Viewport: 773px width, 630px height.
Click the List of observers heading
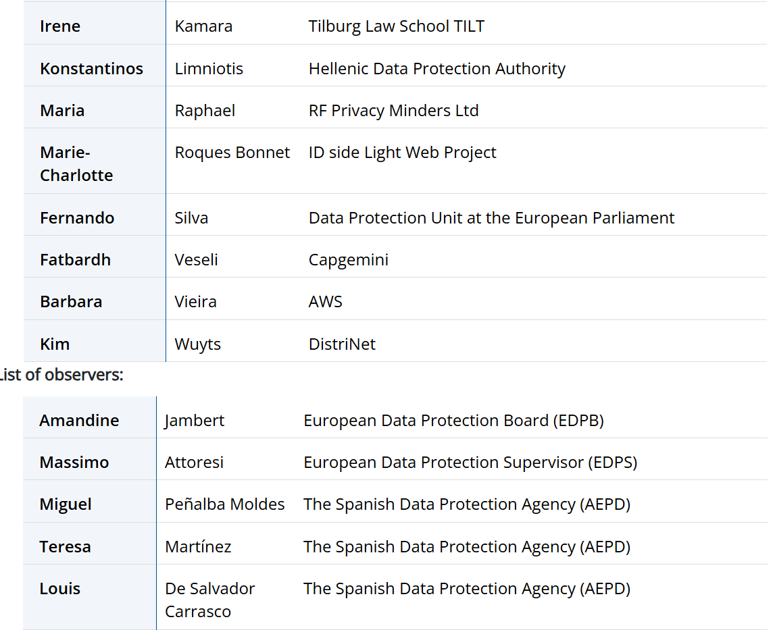tap(61, 375)
